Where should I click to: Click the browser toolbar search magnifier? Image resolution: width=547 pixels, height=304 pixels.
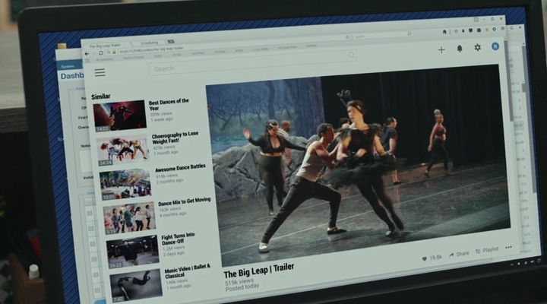[x=409, y=33]
